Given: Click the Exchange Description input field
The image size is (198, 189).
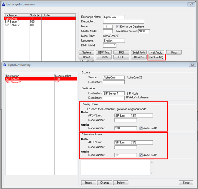Looking at the screenshot, I should click(124, 22).
